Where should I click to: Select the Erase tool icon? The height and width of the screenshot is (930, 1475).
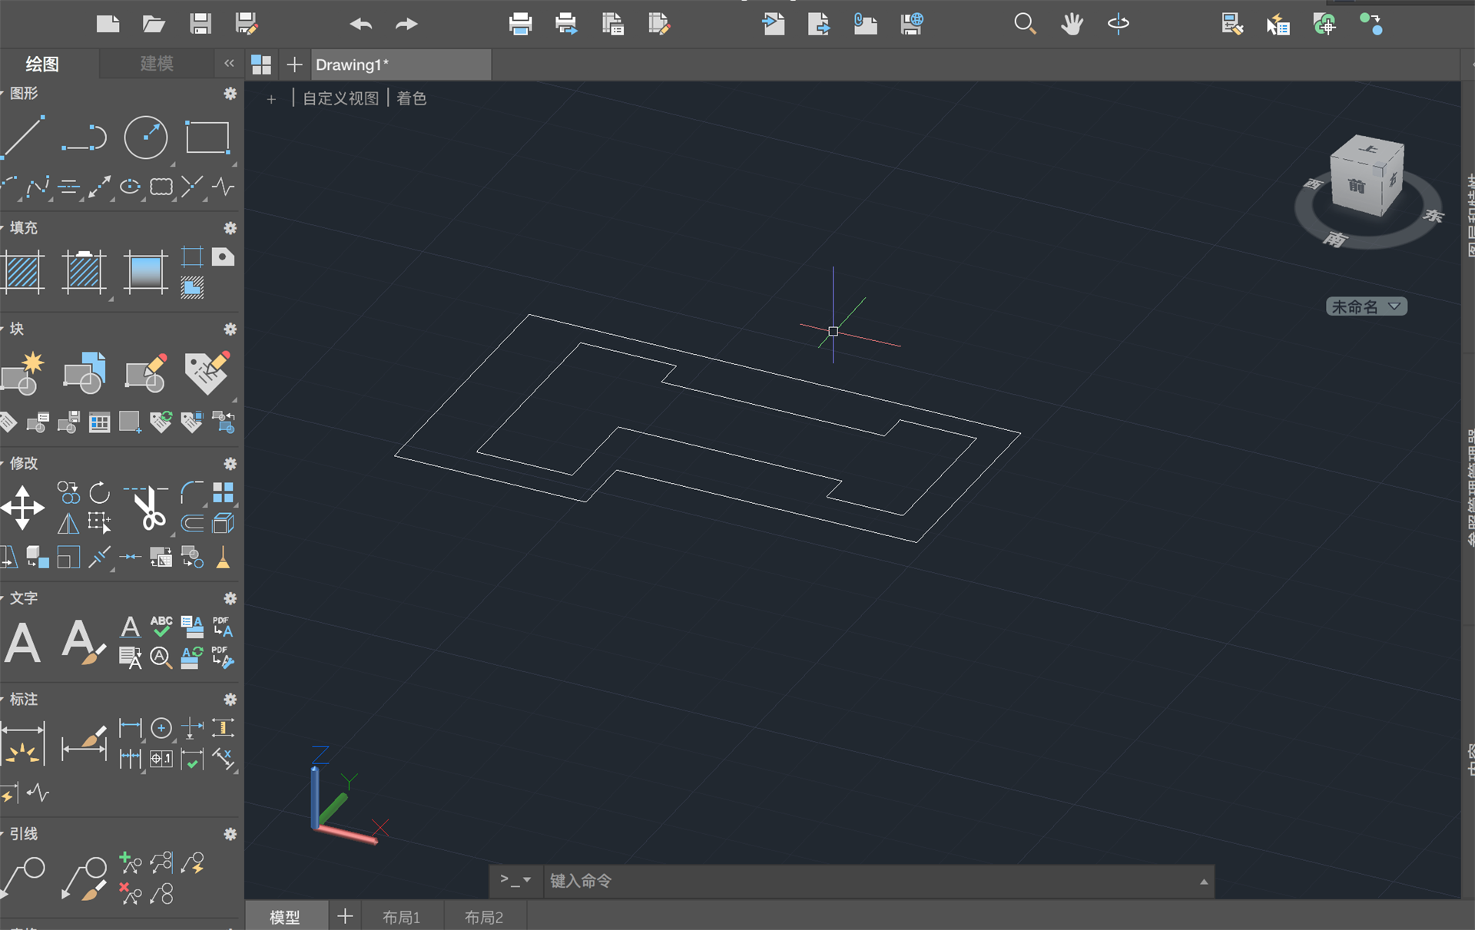pyautogui.click(x=223, y=558)
